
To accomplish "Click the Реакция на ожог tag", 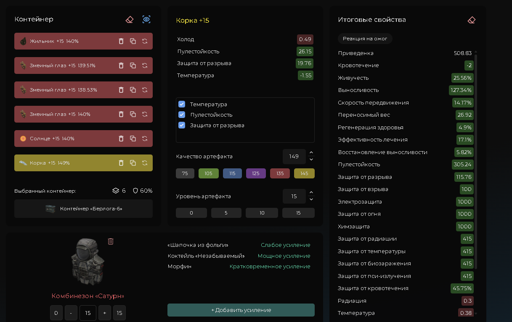I will pos(365,39).
